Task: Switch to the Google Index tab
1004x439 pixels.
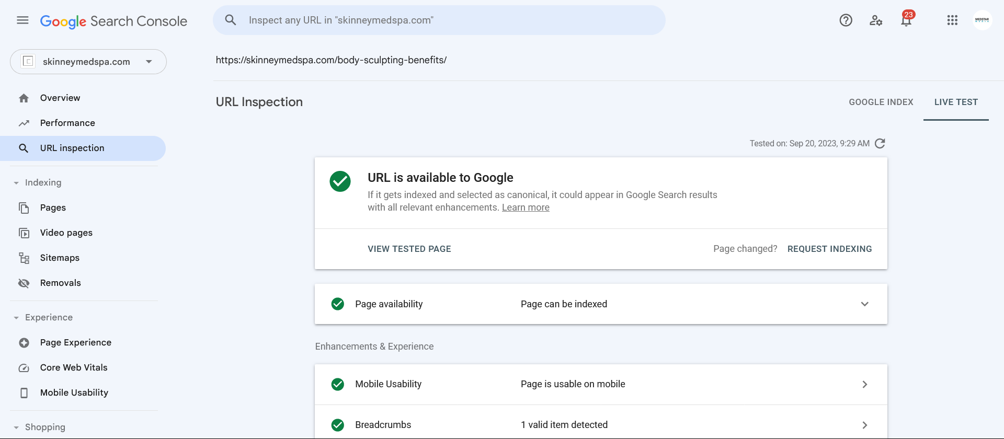Action: click(881, 102)
